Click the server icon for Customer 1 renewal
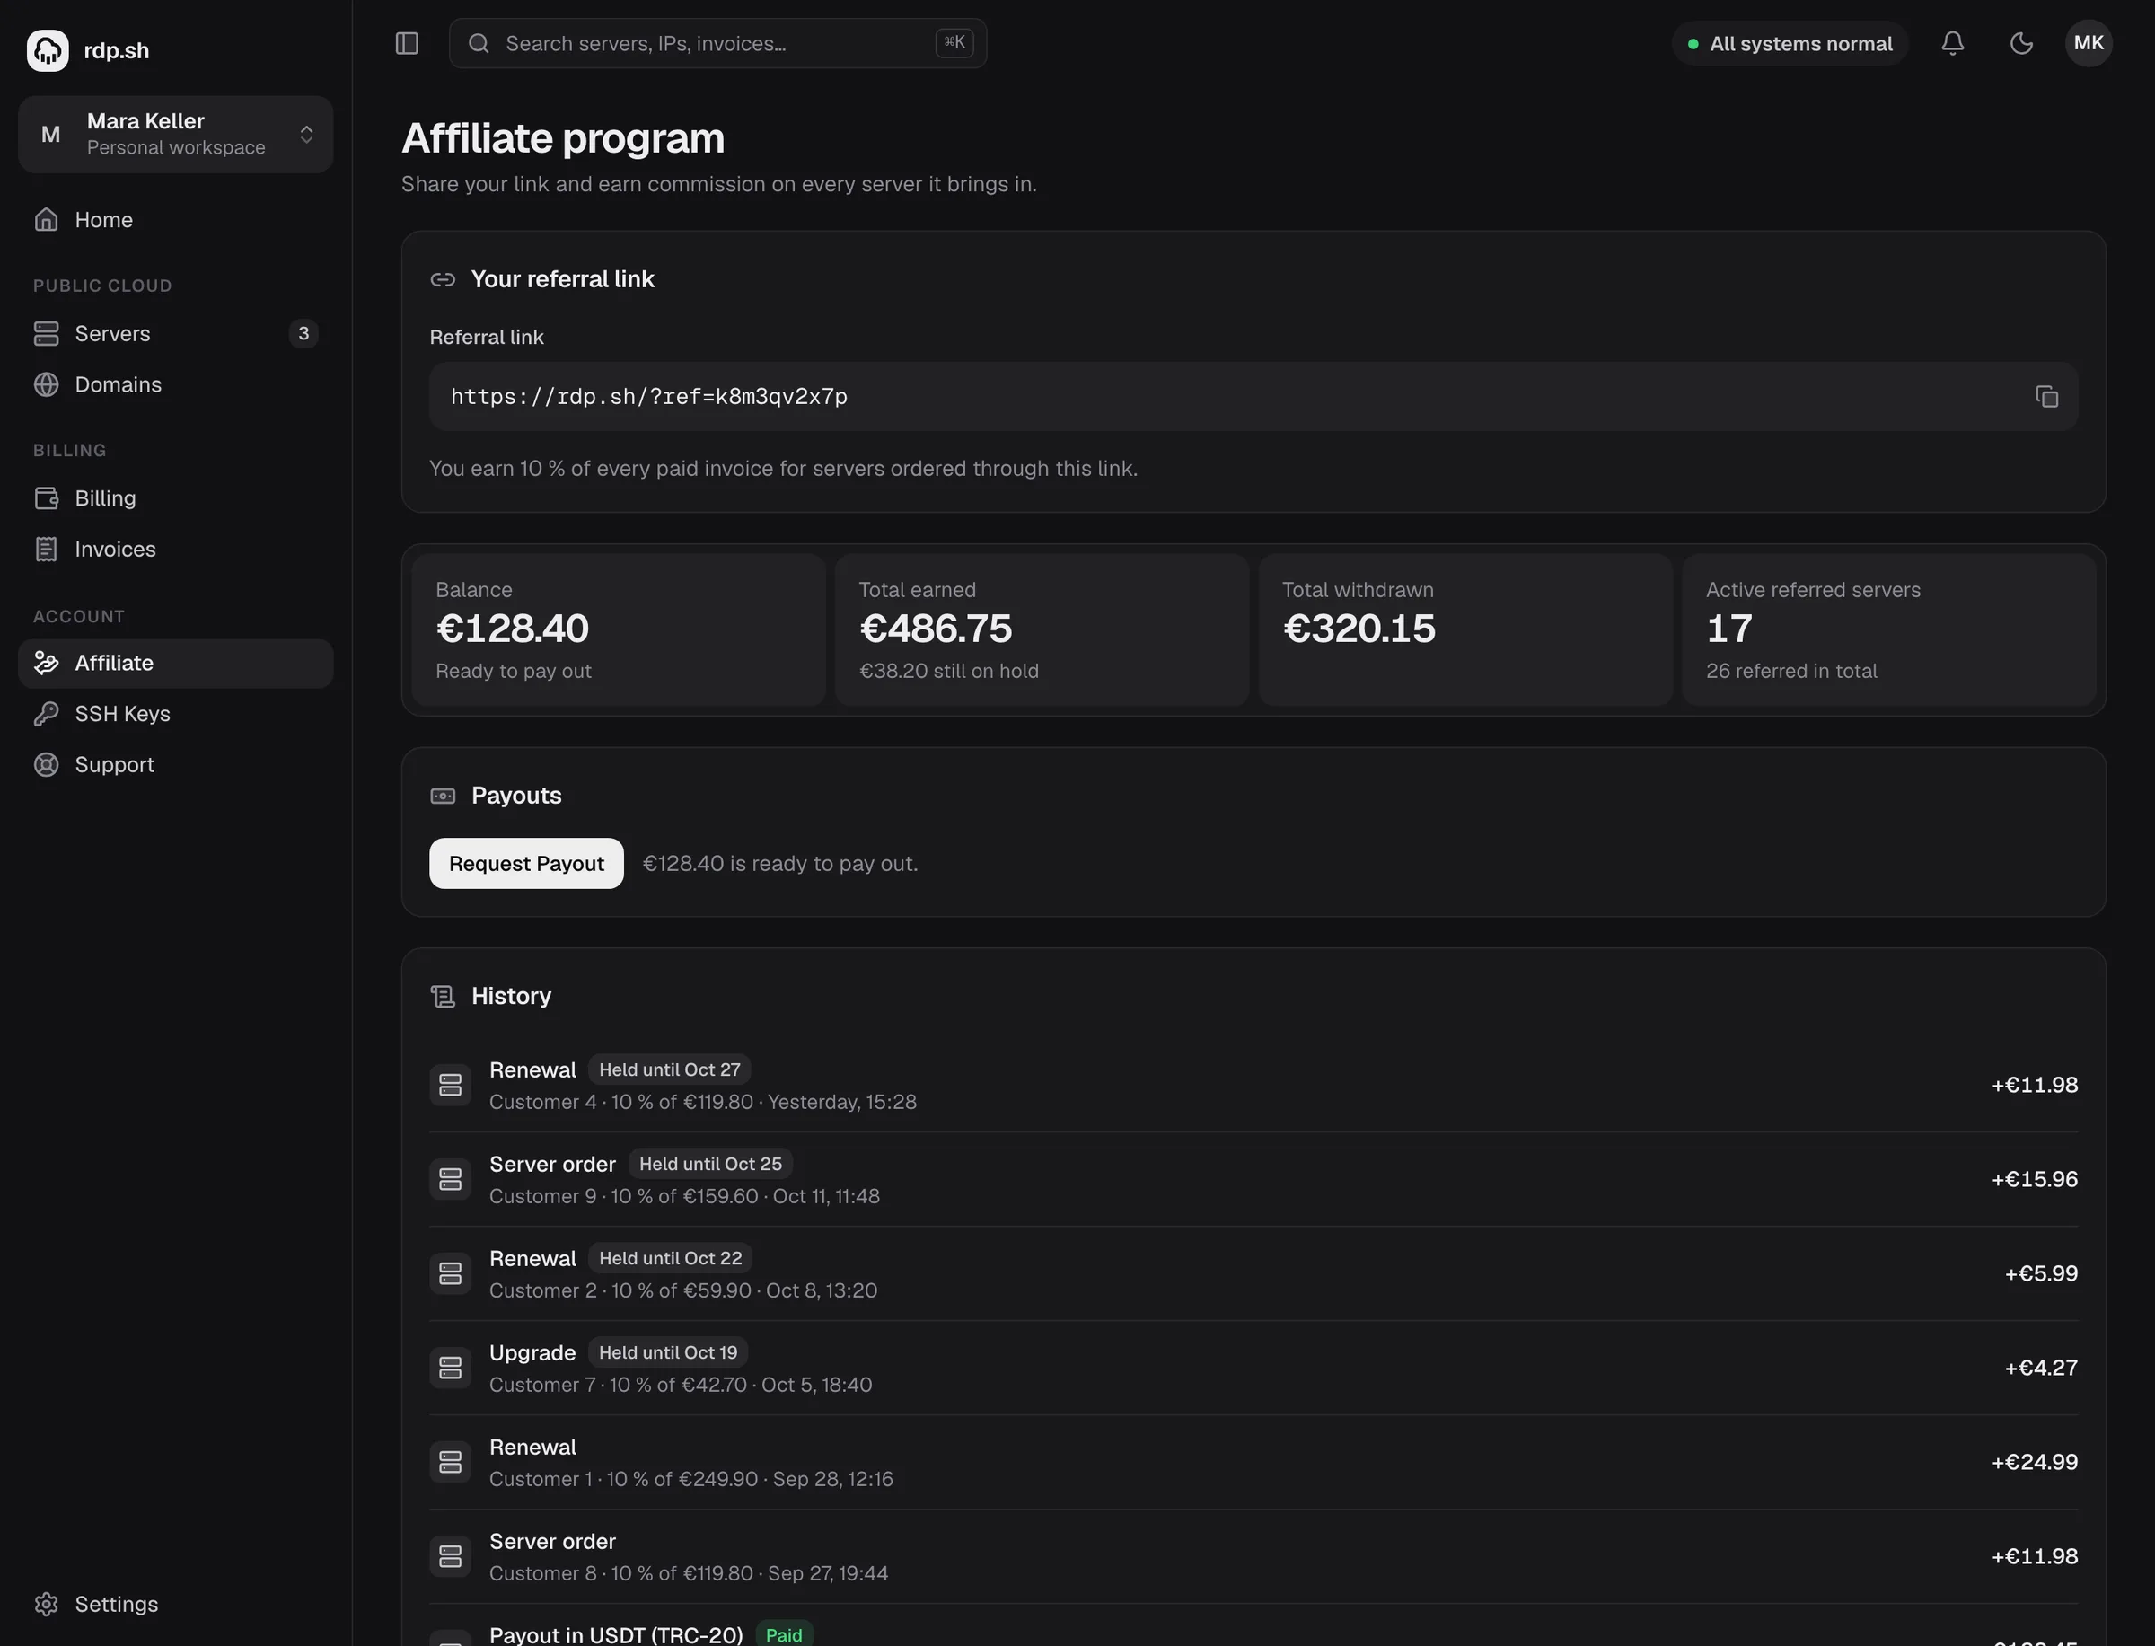The width and height of the screenshot is (2155, 1646). point(451,1462)
